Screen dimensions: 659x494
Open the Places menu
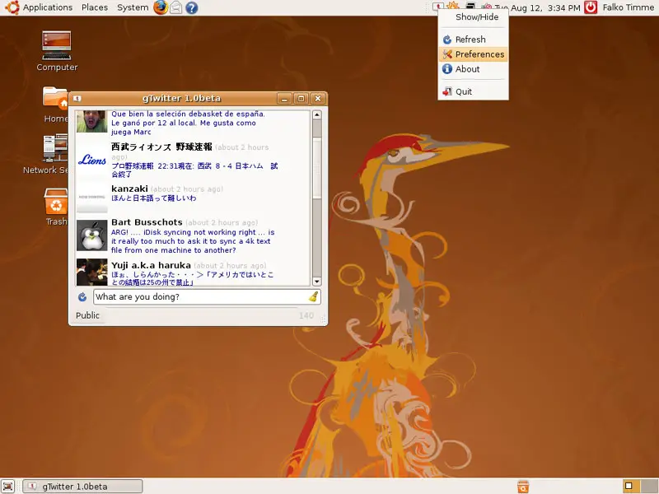pyautogui.click(x=95, y=7)
